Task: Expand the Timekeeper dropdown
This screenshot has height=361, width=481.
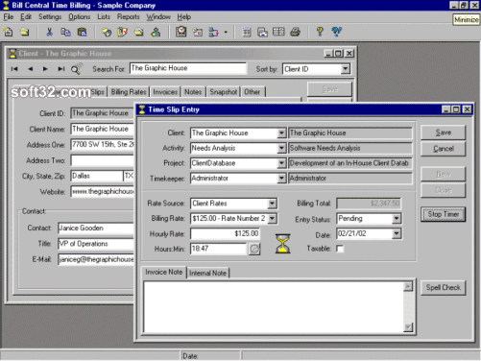Action: click(x=281, y=179)
